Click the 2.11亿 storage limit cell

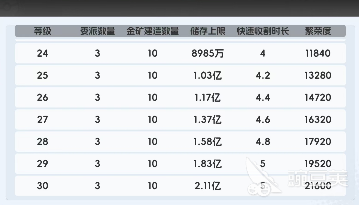point(208,186)
